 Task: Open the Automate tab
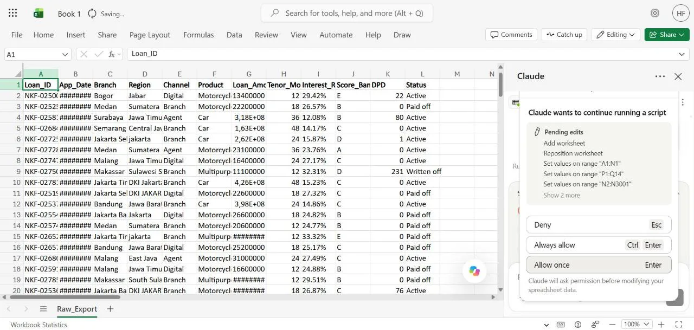pos(336,35)
